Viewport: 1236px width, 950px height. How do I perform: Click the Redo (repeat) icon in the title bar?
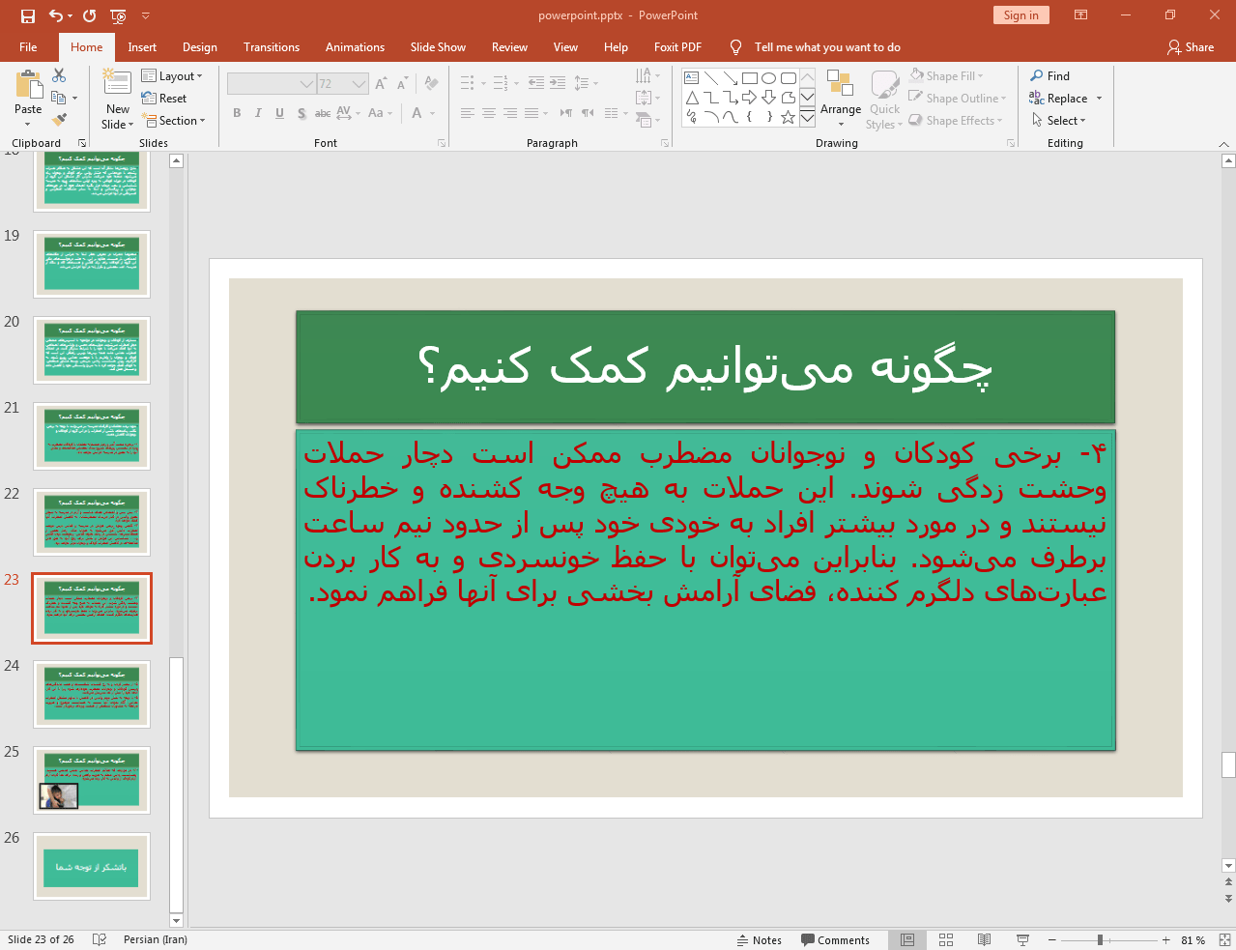(90, 15)
